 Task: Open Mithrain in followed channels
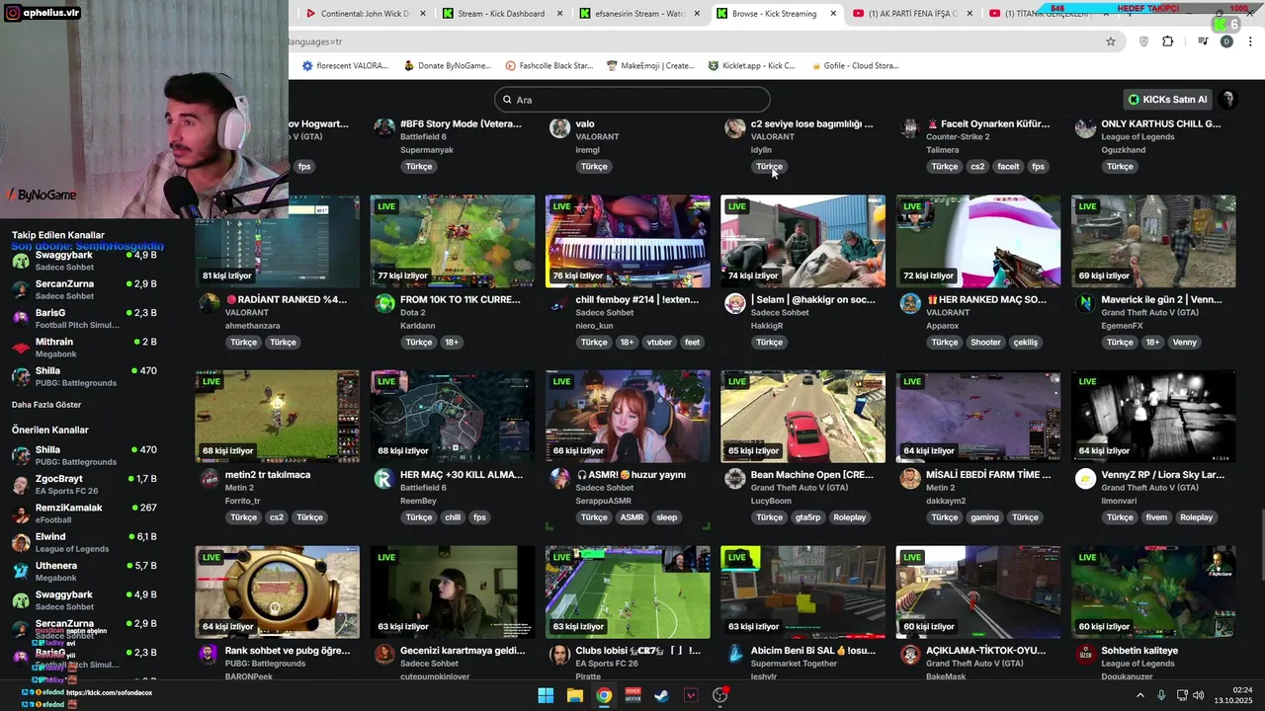tap(84, 347)
